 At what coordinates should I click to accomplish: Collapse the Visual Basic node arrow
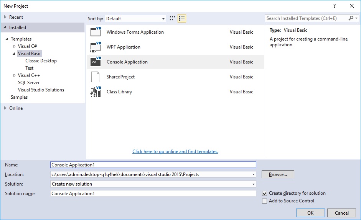14,54
